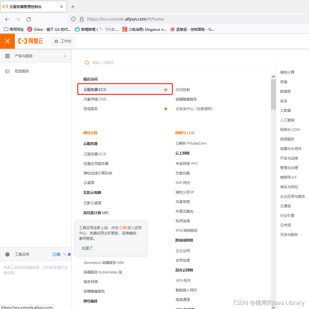Open IPv6 转换服务 product

point(186,231)
